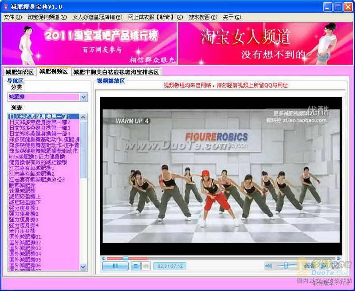This screenshot has width=355, height=291.
Task: Select 郑多燕健身舞基础动作-瘦手臂 list item
Action: click(43, 145)
